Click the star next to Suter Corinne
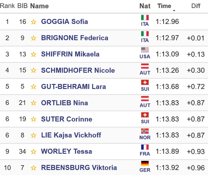Viewport: 208px width, 175px height. (33, 119)
